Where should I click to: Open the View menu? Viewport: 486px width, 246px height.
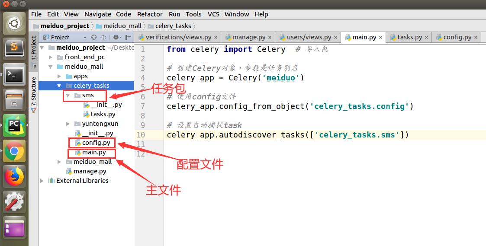(71, 14)
